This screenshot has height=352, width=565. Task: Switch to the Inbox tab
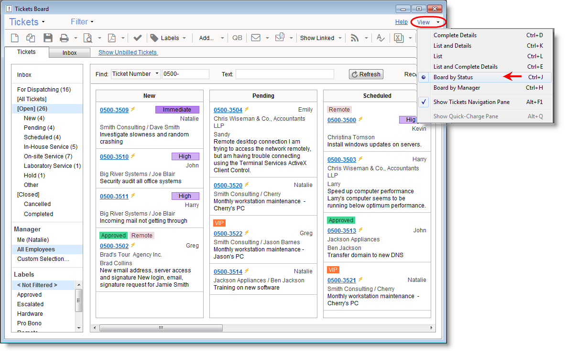coord(69,53)
